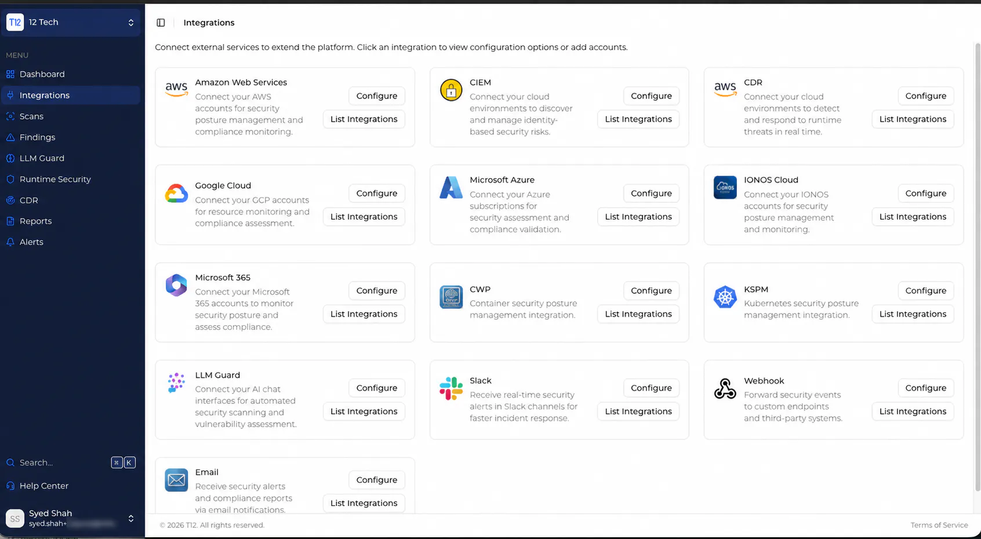
Task: Open Terms of Service link
Action: [x=939, y=525]
